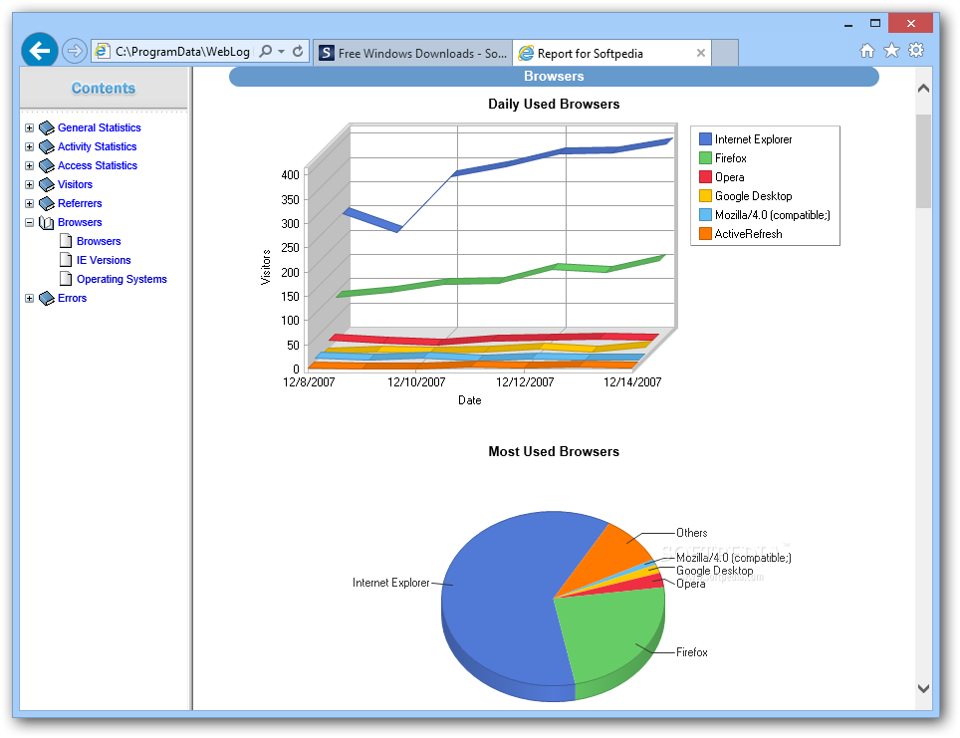960x738 pixels.
Task: Minimize the browser window
Action: (847, 24)
